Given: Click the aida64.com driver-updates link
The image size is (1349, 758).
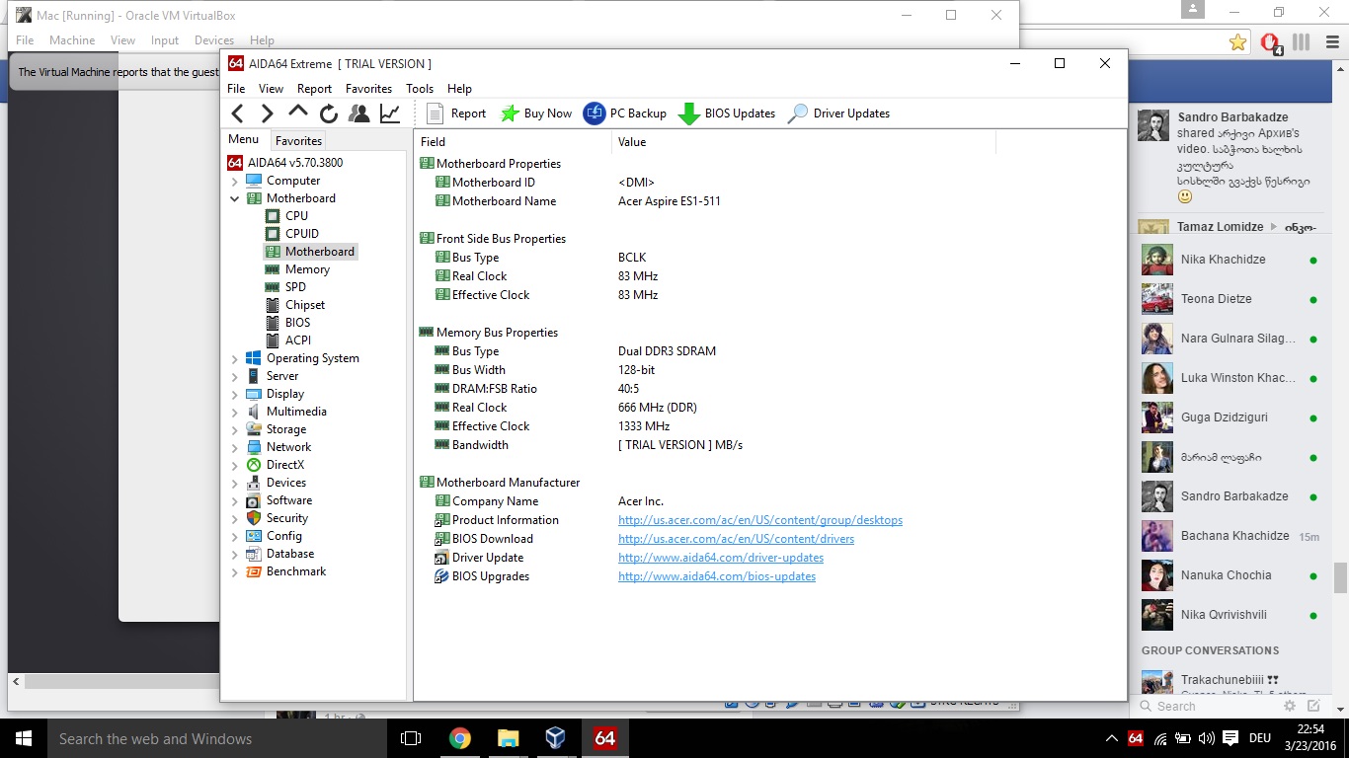Looking at the screenshot, I should pyautogui.click(x=720, y=558).
